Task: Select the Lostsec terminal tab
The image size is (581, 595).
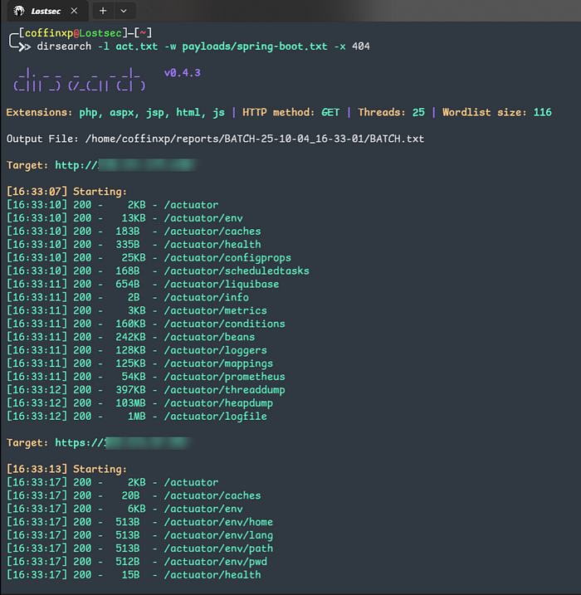Action: coord(46,11)
